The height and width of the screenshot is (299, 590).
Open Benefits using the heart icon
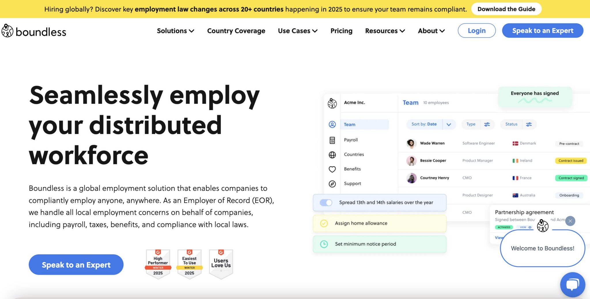coord(332,169)
